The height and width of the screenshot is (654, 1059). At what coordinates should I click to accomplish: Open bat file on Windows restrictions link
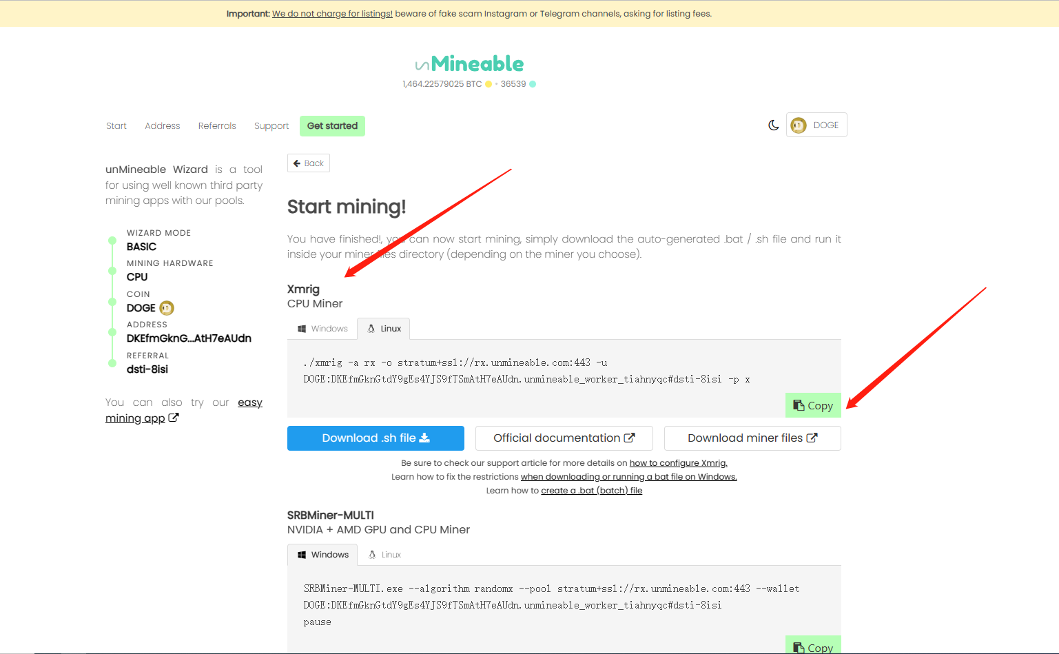point(629,477)
